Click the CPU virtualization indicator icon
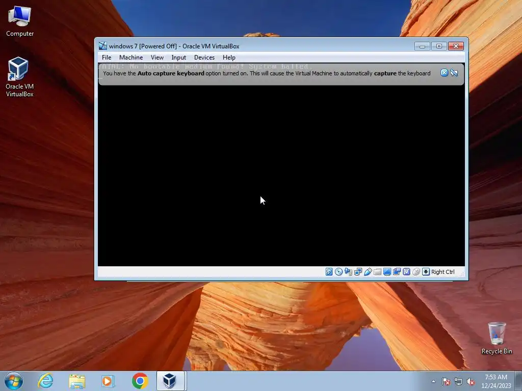 pos(406,272)
